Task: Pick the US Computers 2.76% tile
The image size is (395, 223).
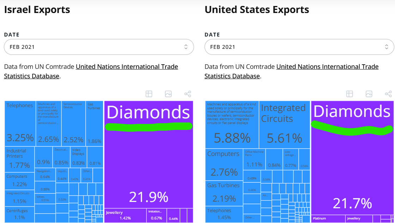Action: [224, 164]
